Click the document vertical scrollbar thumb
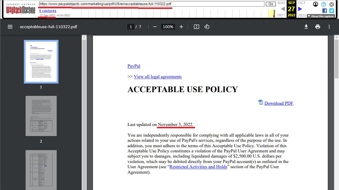 click(337, 59)
